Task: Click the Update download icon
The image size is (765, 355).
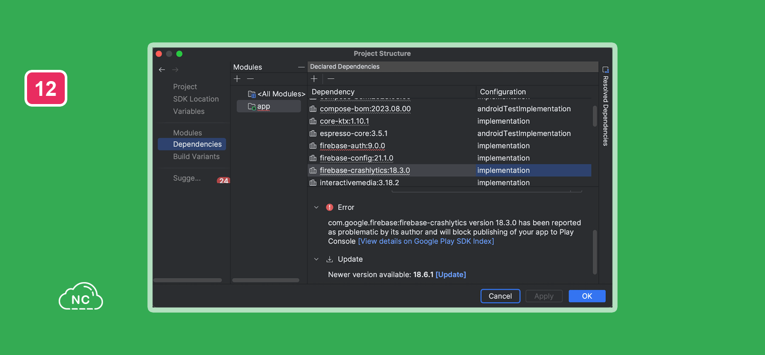Action: (329, 259)
